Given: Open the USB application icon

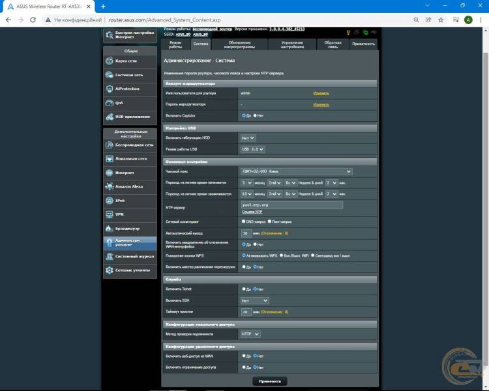Looking at the screenshot, I should 109,117.
